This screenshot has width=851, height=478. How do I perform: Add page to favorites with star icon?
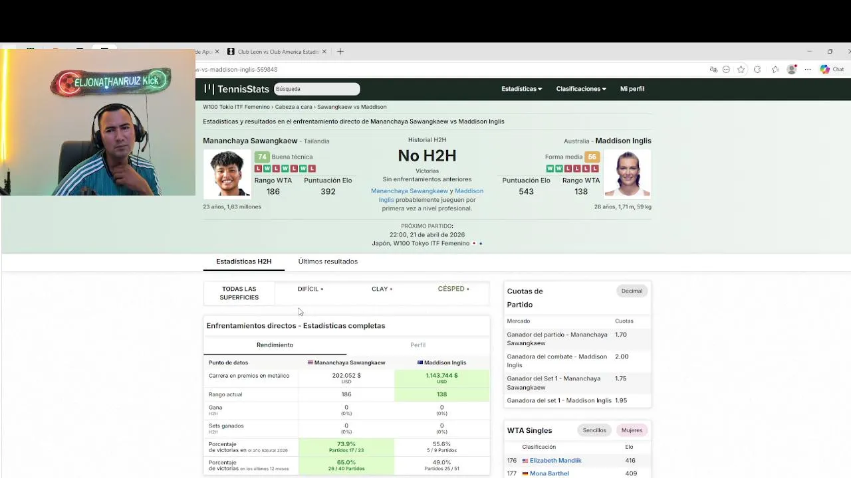(x=741, y=70)
